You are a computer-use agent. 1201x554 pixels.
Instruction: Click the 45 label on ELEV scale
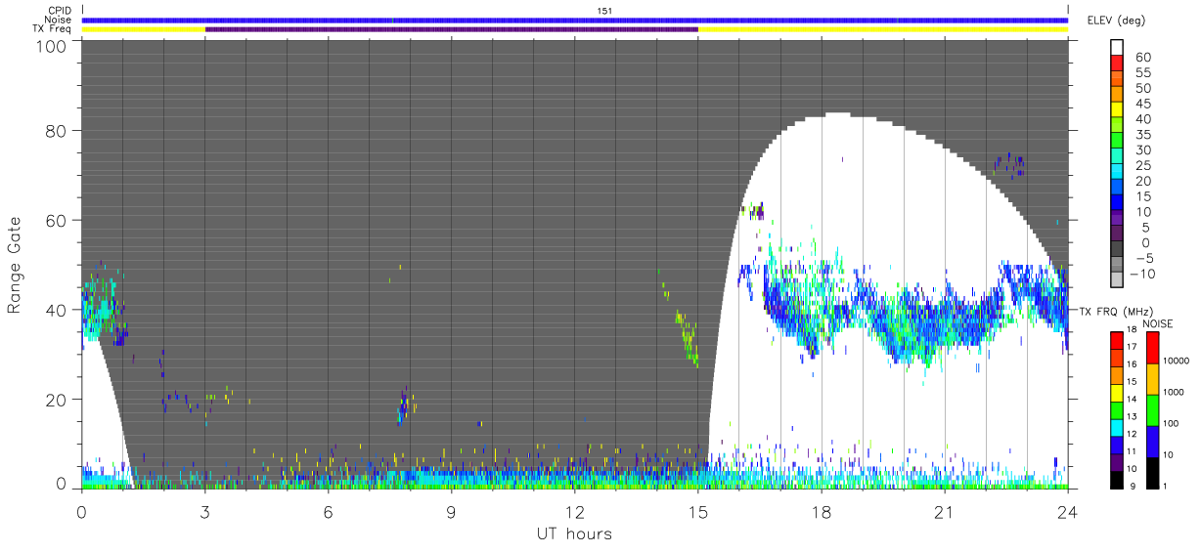tap(1142, 104)
